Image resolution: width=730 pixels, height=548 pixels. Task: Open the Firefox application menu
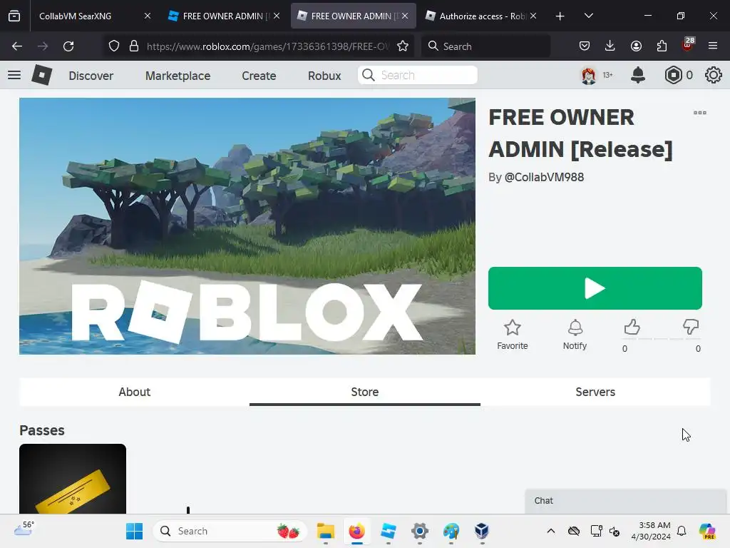pos(713,46)
